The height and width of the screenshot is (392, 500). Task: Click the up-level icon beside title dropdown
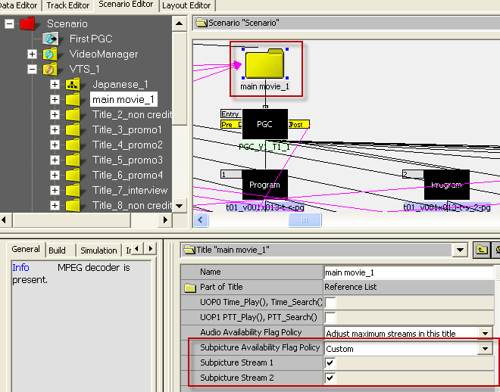pos(481,250)
